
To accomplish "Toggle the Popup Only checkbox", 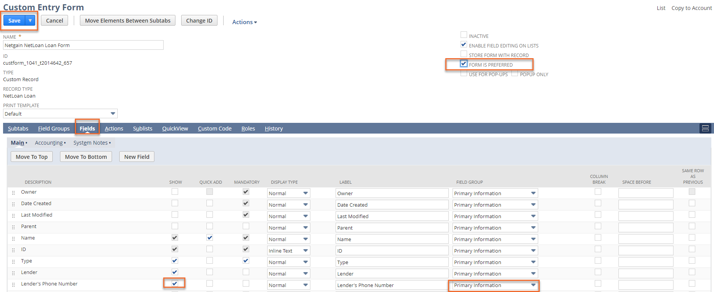I will 514,73.
